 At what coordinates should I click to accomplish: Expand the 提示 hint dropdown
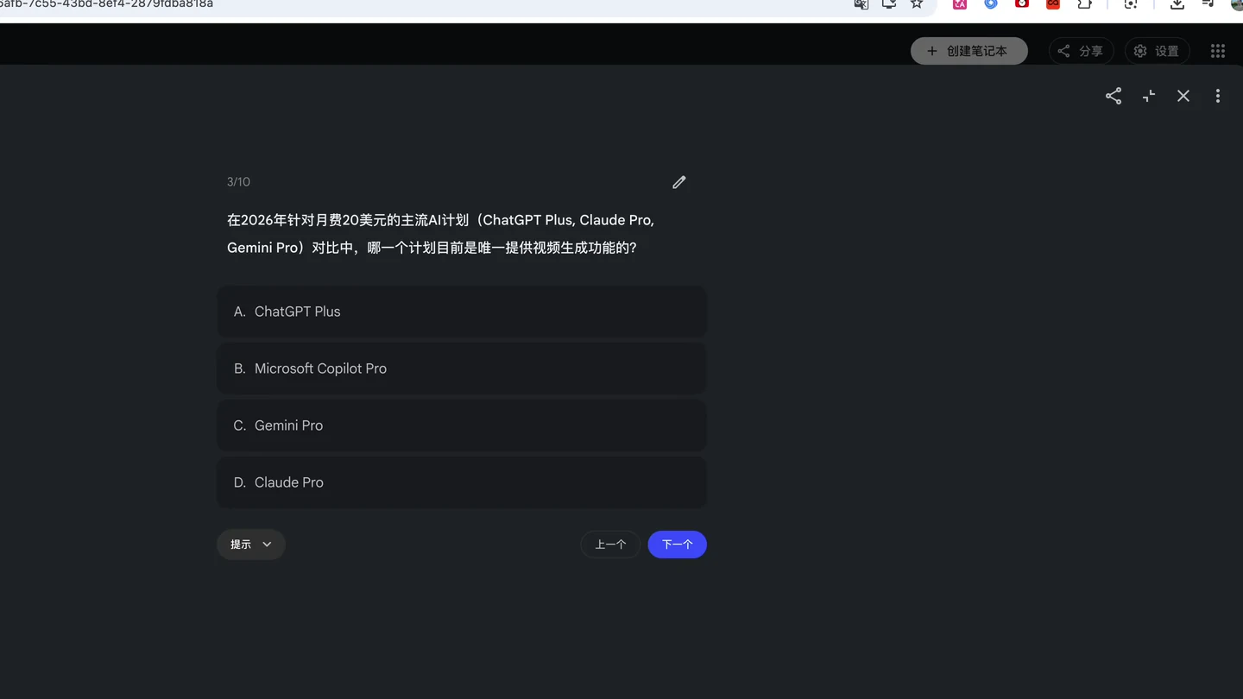coord(251,545)
